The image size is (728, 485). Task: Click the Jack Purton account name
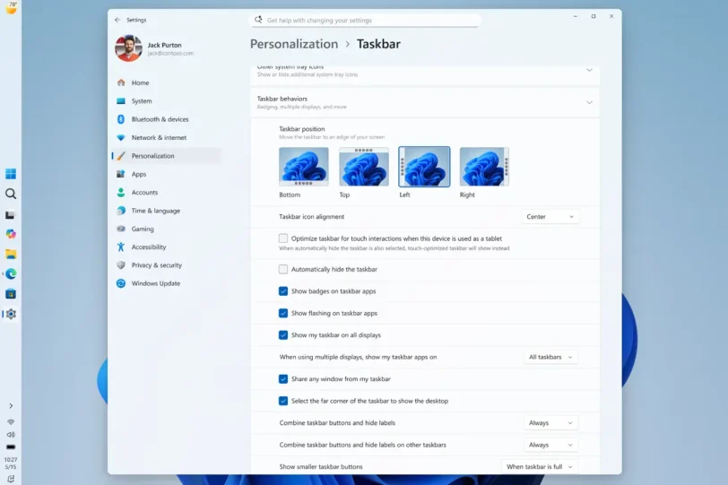(x=164, y=45)
